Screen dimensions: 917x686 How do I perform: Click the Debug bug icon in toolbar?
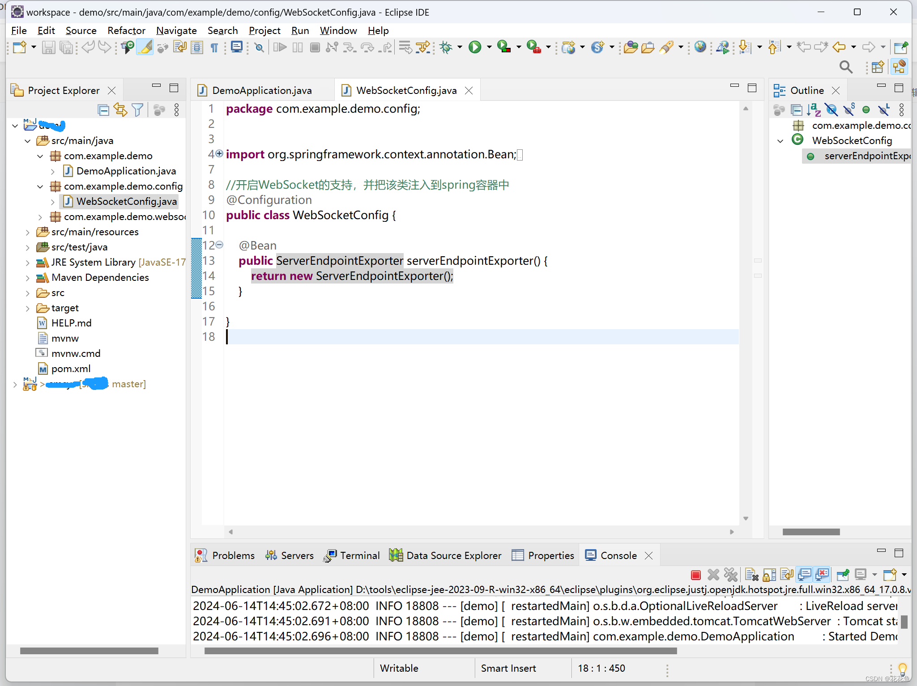coord(446,47)
